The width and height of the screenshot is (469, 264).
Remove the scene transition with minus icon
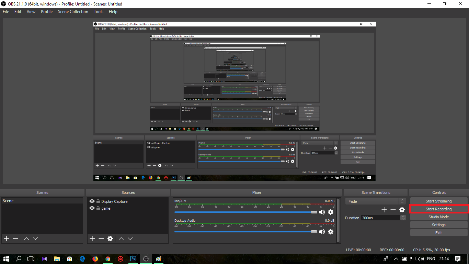tap(393, 210)
